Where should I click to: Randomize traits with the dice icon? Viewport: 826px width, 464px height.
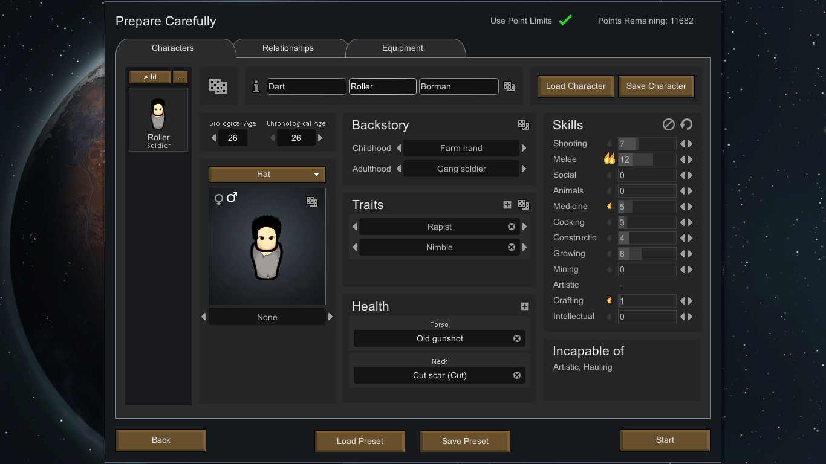point(524,205)
